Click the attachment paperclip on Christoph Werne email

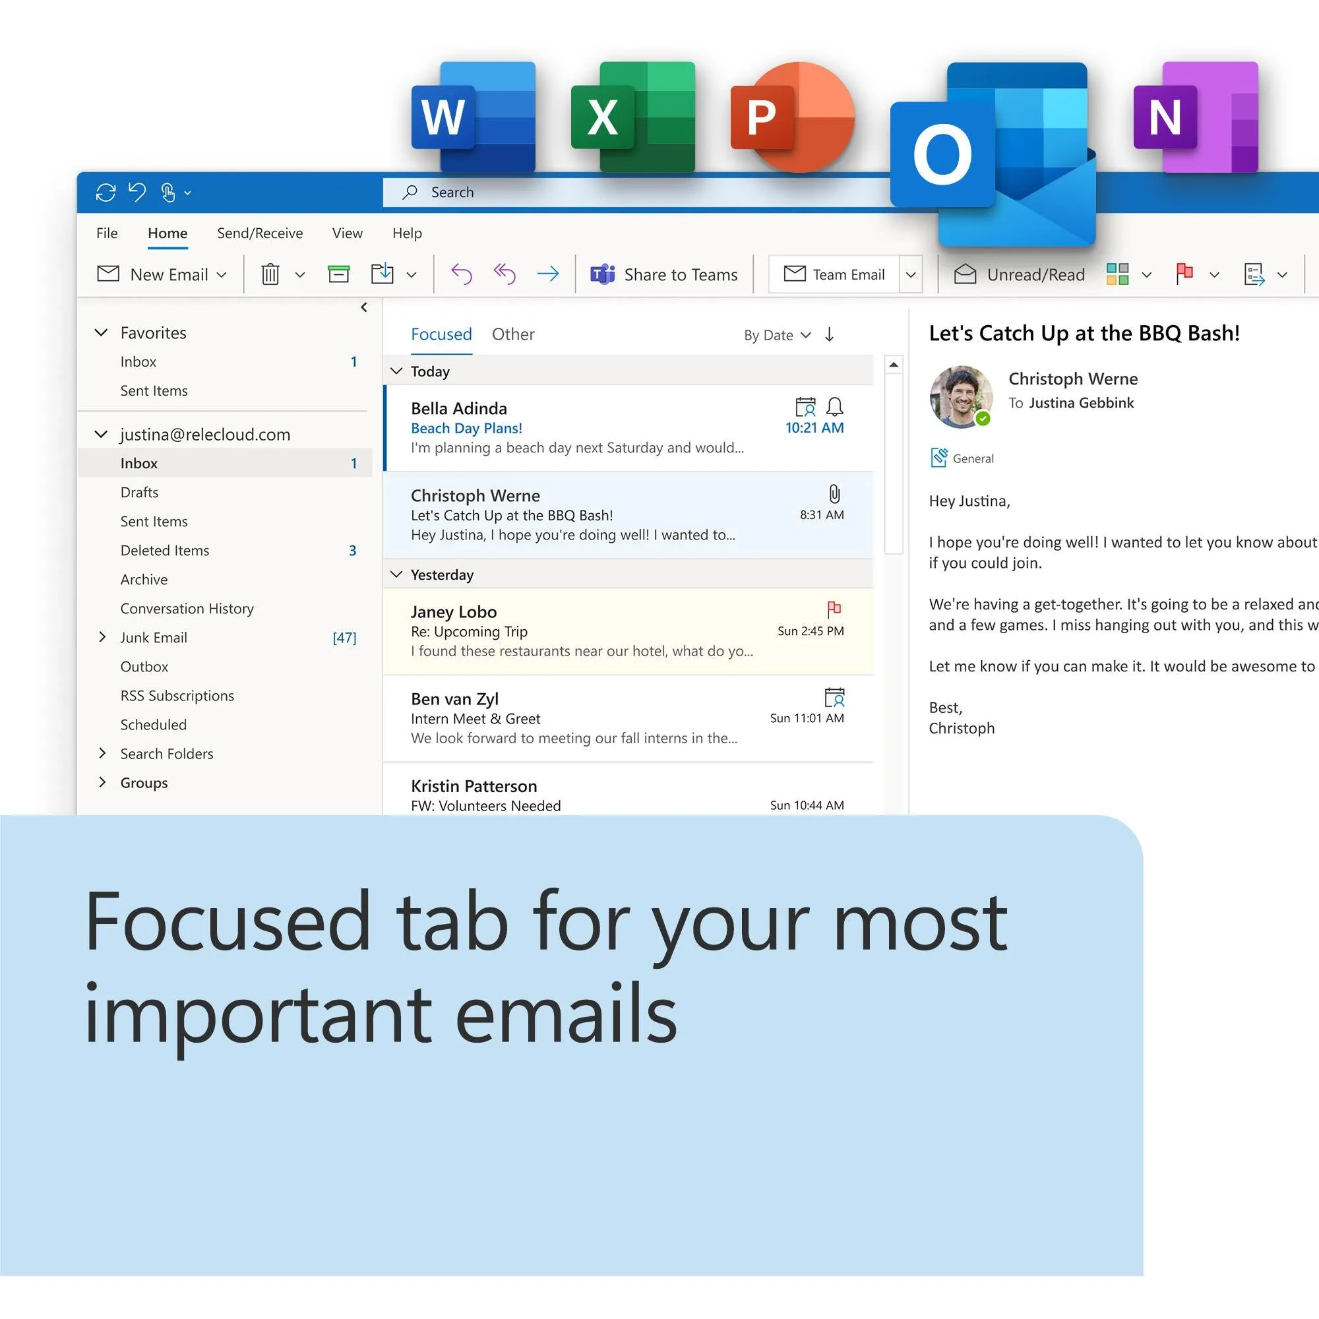(834, 494)
